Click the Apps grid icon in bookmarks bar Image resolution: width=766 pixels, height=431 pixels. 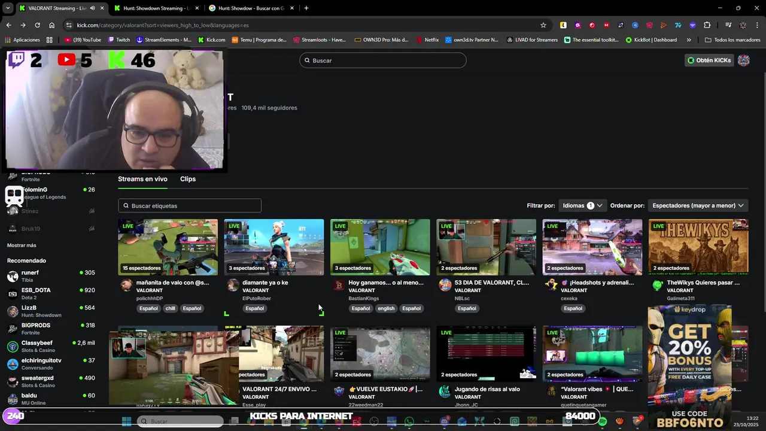(49, 40)
